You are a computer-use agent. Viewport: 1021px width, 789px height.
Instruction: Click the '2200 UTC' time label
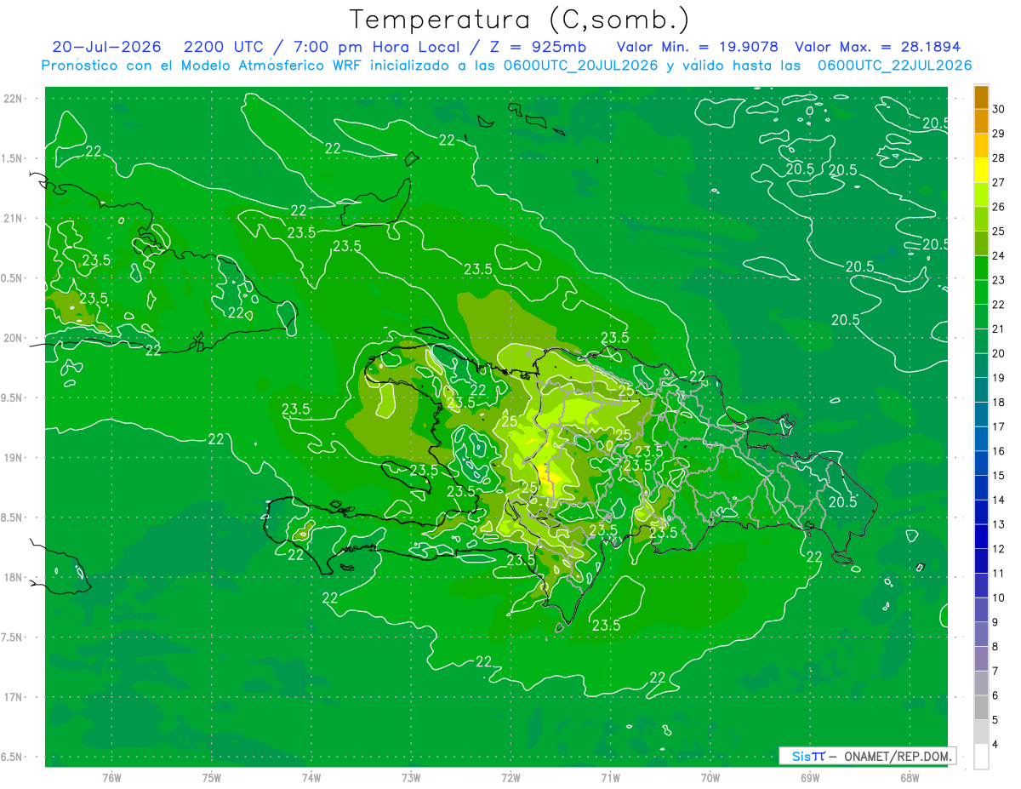[224, 47]
